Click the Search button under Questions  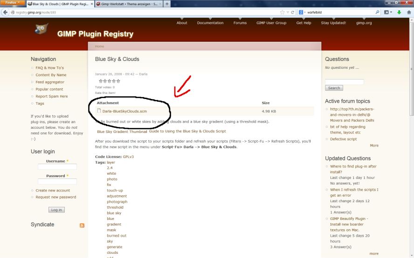pyautogui.click(x=334, y=88)
